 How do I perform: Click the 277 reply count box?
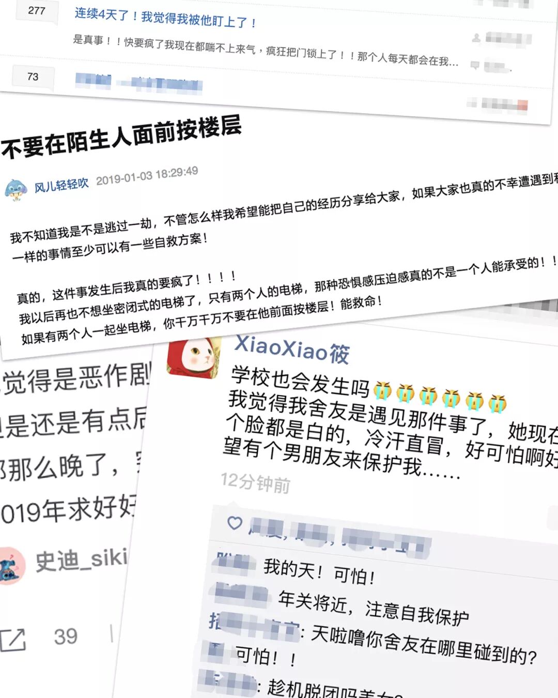pos(37,10)
